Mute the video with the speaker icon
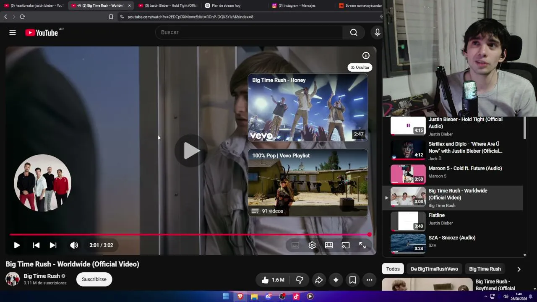The height and width of the screenshot is (302, 537). (x=74, y=245)
